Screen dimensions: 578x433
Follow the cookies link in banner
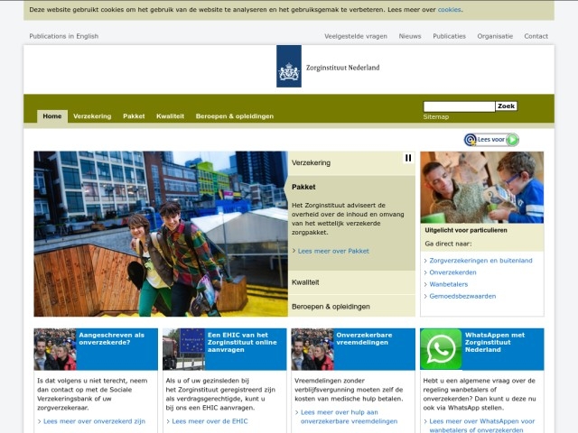449,10
